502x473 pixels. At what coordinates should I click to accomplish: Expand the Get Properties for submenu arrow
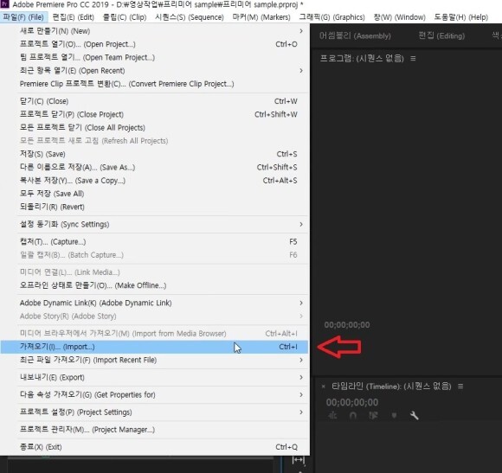tap(301, 395)
